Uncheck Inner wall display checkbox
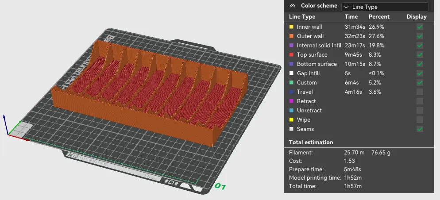440x200 pixels. [420, 27]
